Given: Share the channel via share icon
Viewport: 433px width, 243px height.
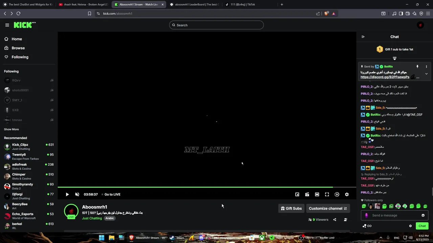Looking at the screenshot, I should (335, 220).
